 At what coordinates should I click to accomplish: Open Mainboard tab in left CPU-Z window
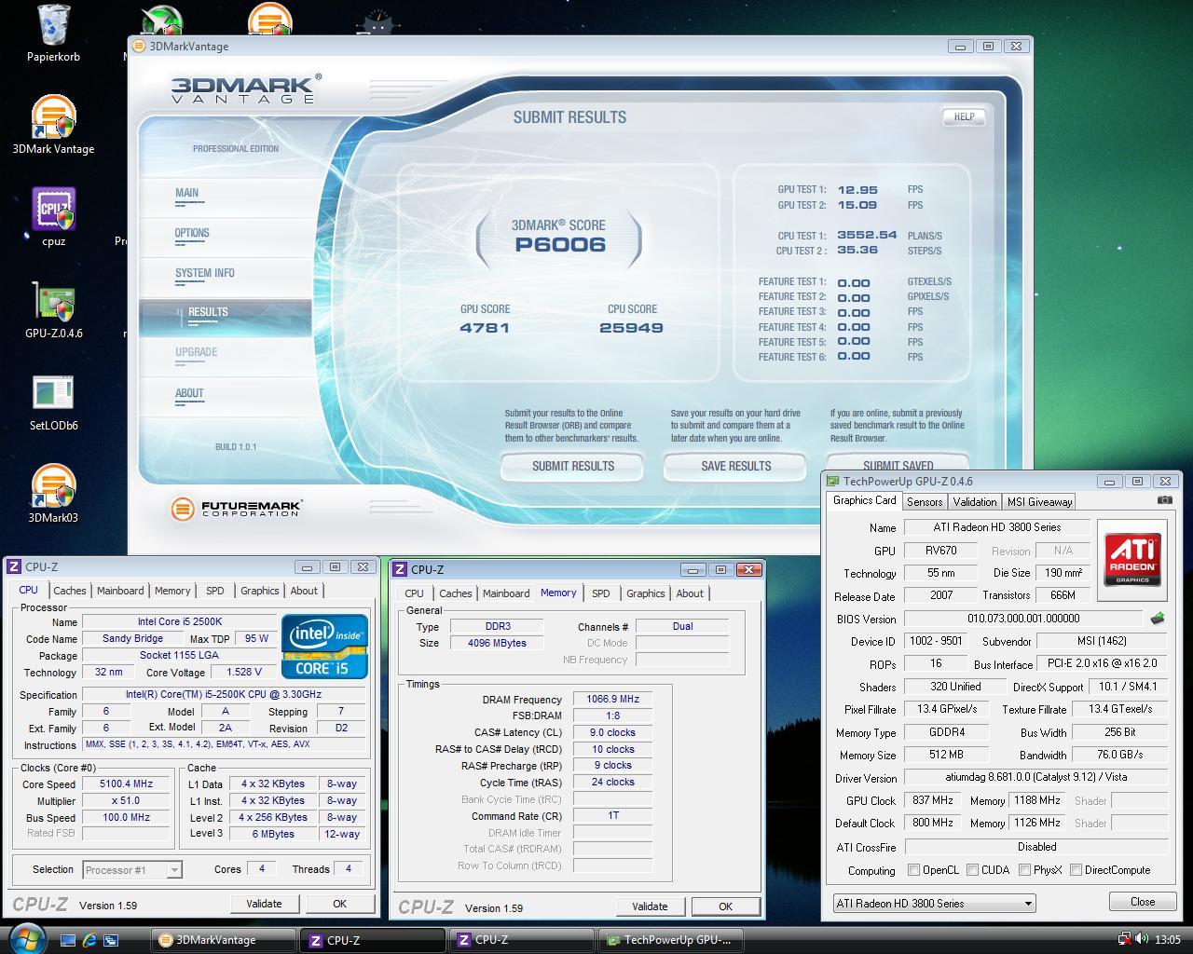[120, 591]
